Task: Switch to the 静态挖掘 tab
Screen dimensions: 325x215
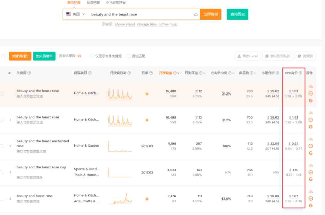Action: [x=74, y=3]
